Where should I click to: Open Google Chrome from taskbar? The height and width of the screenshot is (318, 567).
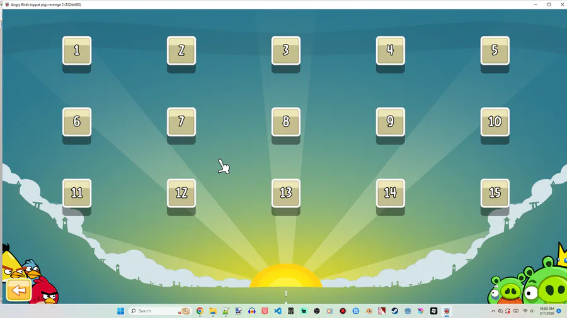tap(200, 311)
